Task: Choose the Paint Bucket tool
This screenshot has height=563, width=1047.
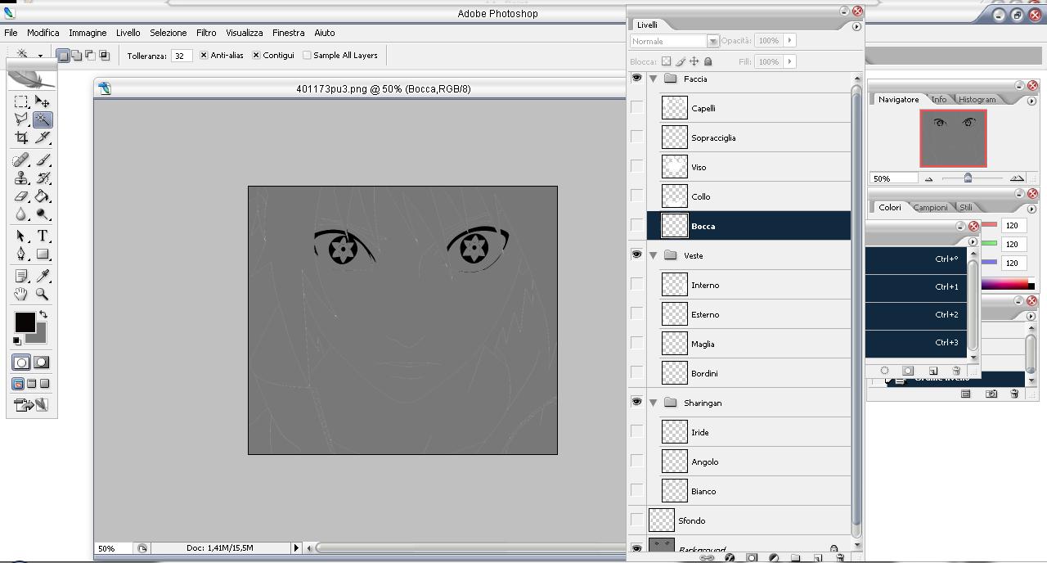Action: point(43,196)
